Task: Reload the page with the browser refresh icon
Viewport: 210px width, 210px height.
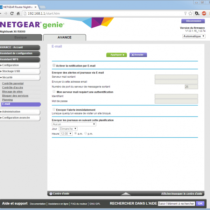Action: (12, 13)
